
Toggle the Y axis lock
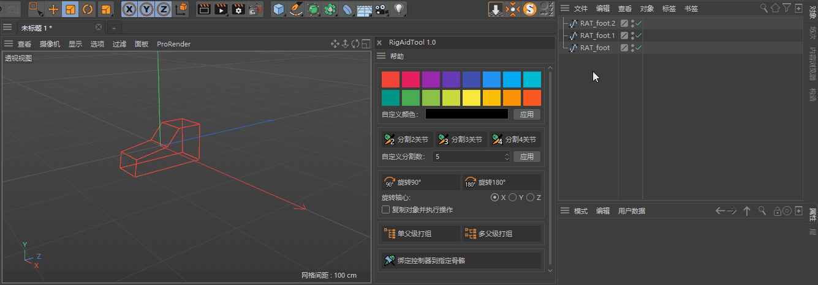tap(146, 9)
